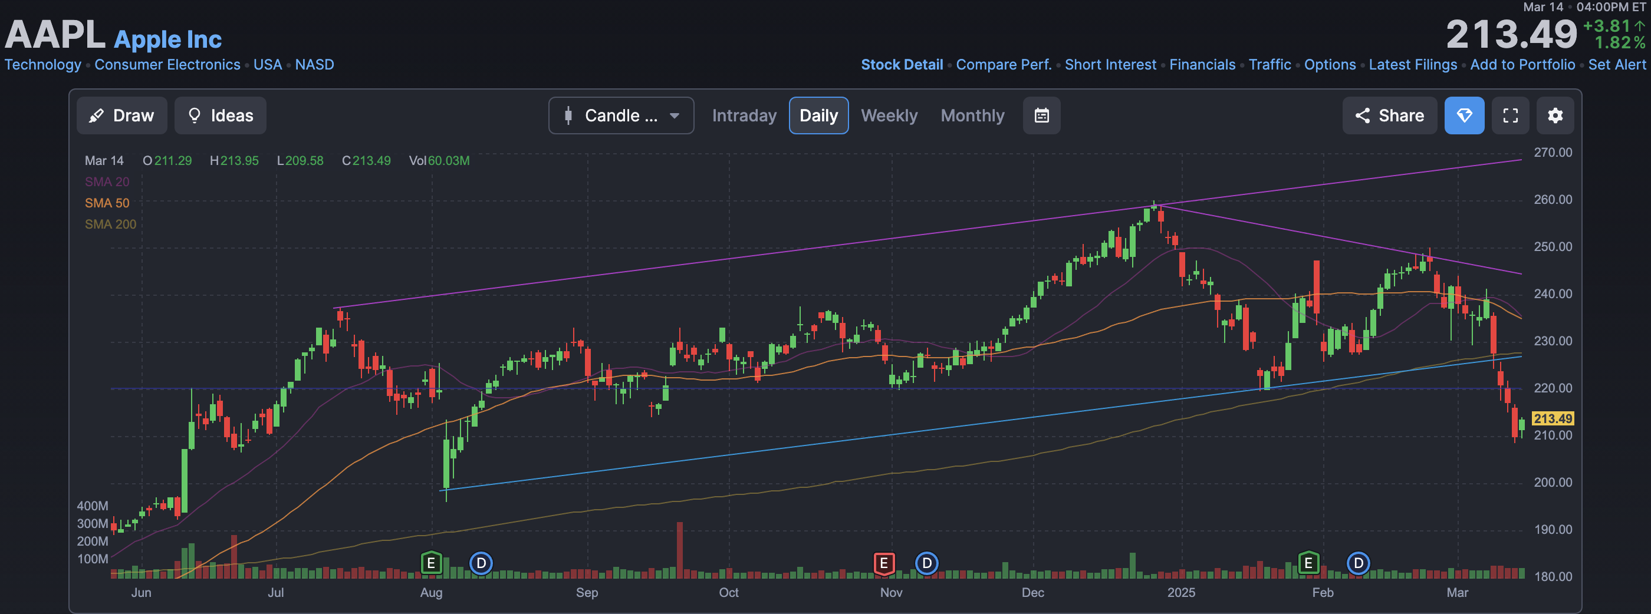
Task: Open the Compare Perf. link
Action: pyautogui.click(x=1004, y=65)
